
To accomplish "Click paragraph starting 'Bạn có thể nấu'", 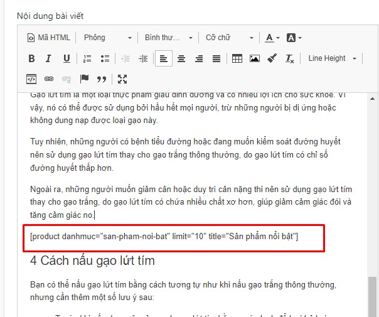I will [x=184, y=291].
